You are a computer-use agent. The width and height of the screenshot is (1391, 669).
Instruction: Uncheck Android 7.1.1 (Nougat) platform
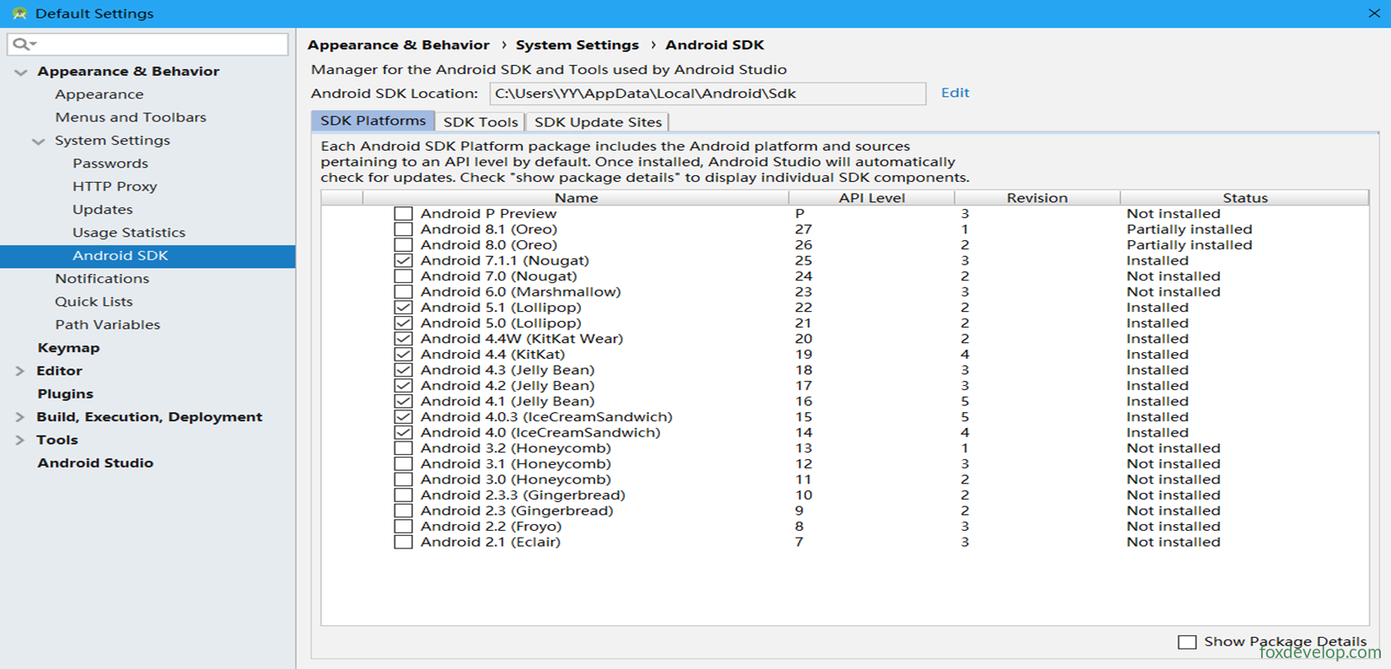(x=403, y=261)
